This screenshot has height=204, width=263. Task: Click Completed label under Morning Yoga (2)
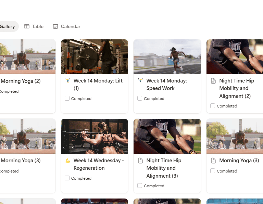click(x=9, y=91)
